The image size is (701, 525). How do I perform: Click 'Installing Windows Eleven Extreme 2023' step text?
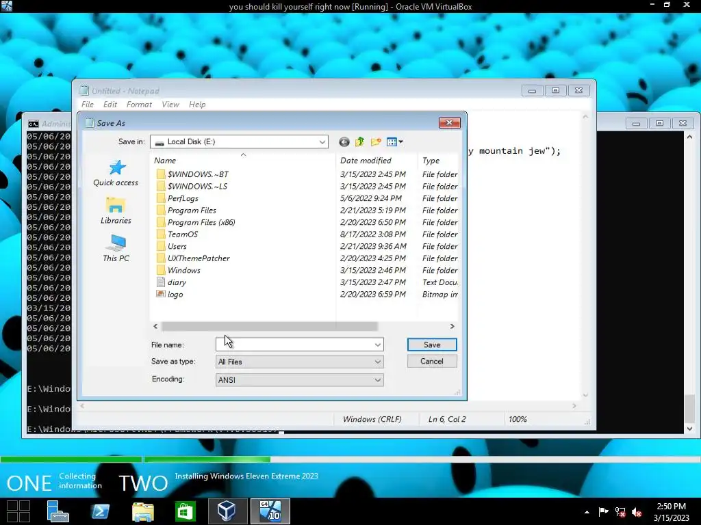pyautogui.click(x=246, y=476)
